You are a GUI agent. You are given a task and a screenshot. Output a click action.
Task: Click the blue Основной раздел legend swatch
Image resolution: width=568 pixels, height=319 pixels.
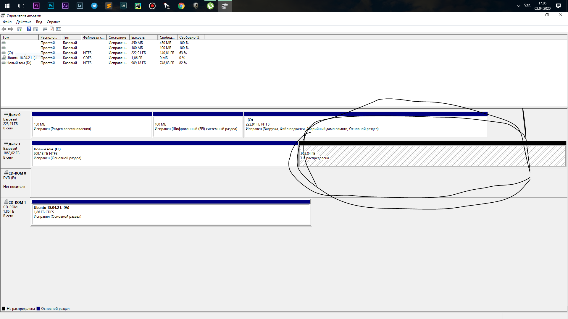(38, 309)
